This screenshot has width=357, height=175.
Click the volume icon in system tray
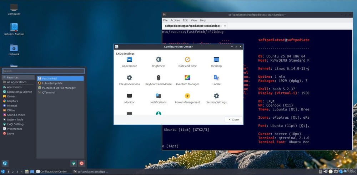[325, 171]
